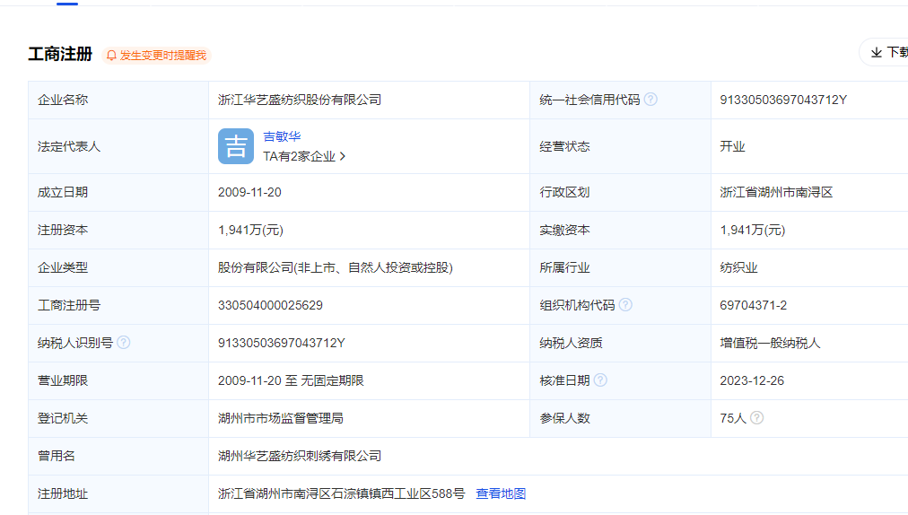Click the 行政区划 label cell
Screen dimensions: 908x515
(x=620, y=192)
